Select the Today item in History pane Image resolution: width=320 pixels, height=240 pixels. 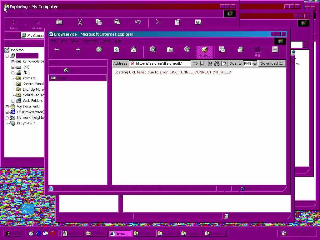pyautogui.click(x=78, y=78)
